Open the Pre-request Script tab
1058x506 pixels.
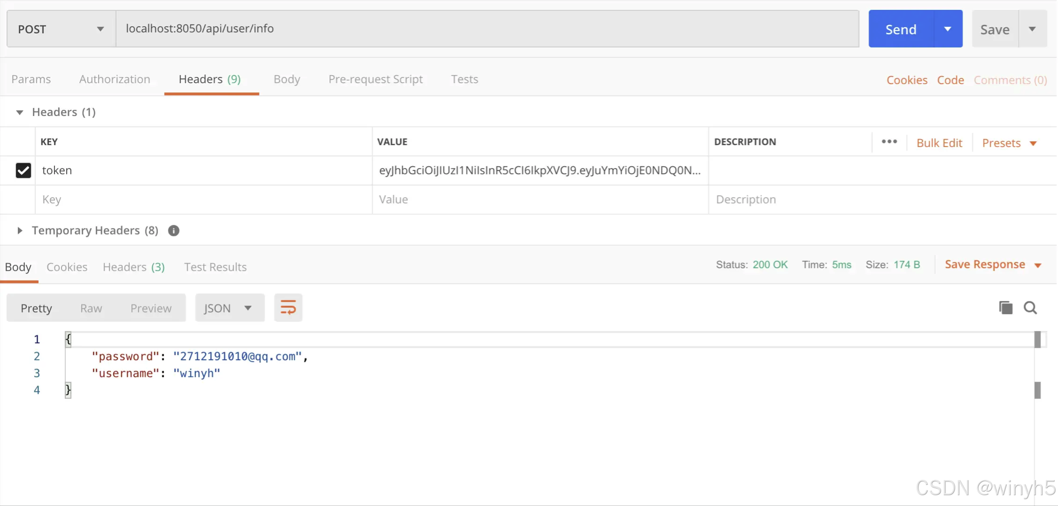coord(376,79)
